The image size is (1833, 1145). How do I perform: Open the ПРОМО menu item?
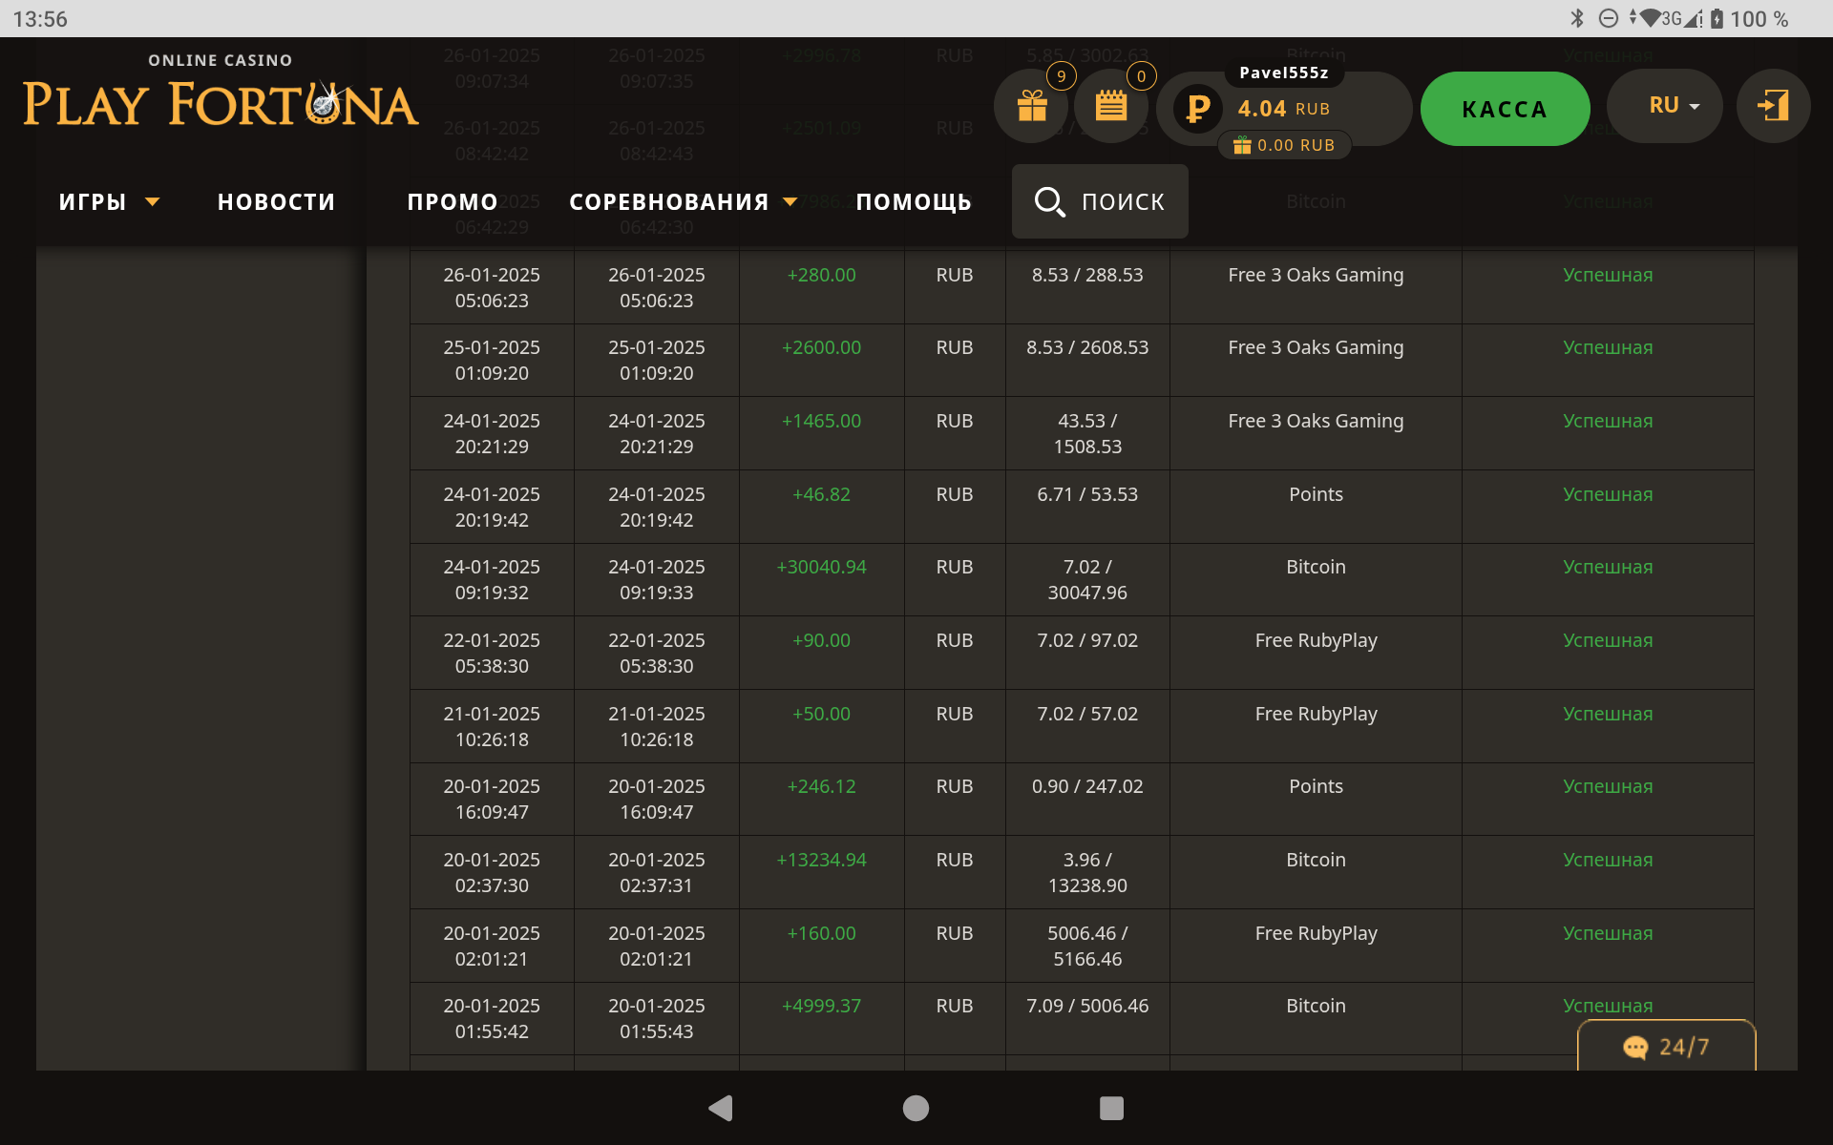(453, 202)
